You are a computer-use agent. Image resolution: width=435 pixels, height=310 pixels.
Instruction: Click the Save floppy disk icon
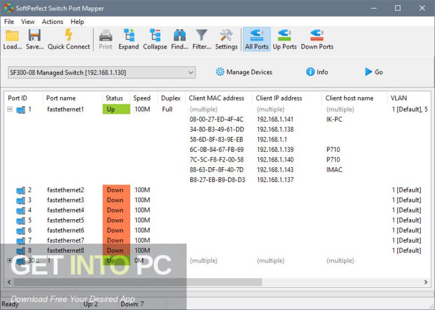(34, 35)
